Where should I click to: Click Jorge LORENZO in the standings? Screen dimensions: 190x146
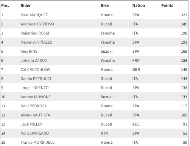pyautogui.click(x=34, y=88)
